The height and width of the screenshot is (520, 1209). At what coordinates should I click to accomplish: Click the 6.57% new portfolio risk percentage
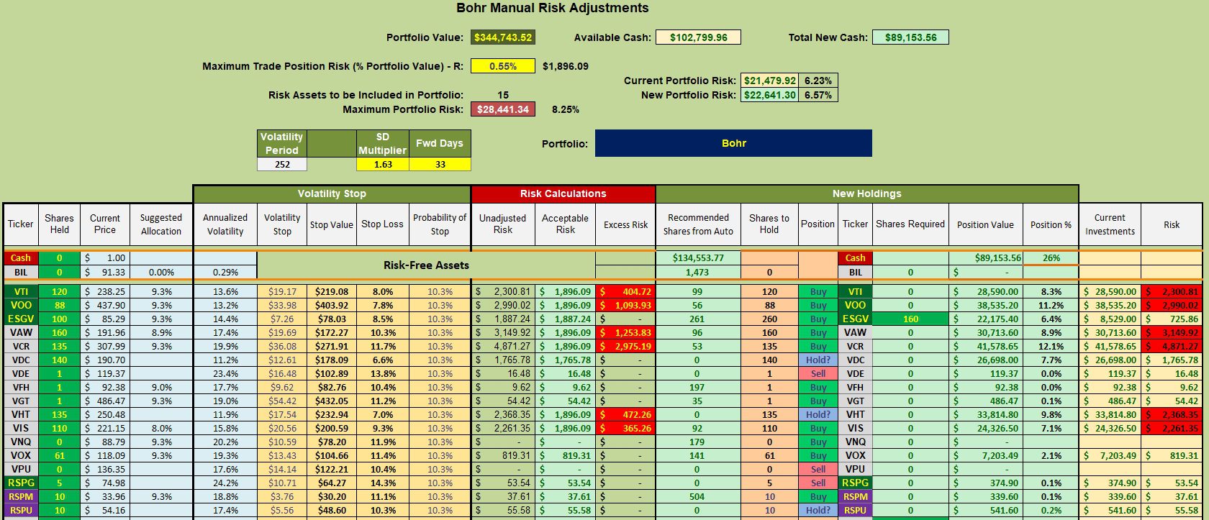(x=818, y=94)
